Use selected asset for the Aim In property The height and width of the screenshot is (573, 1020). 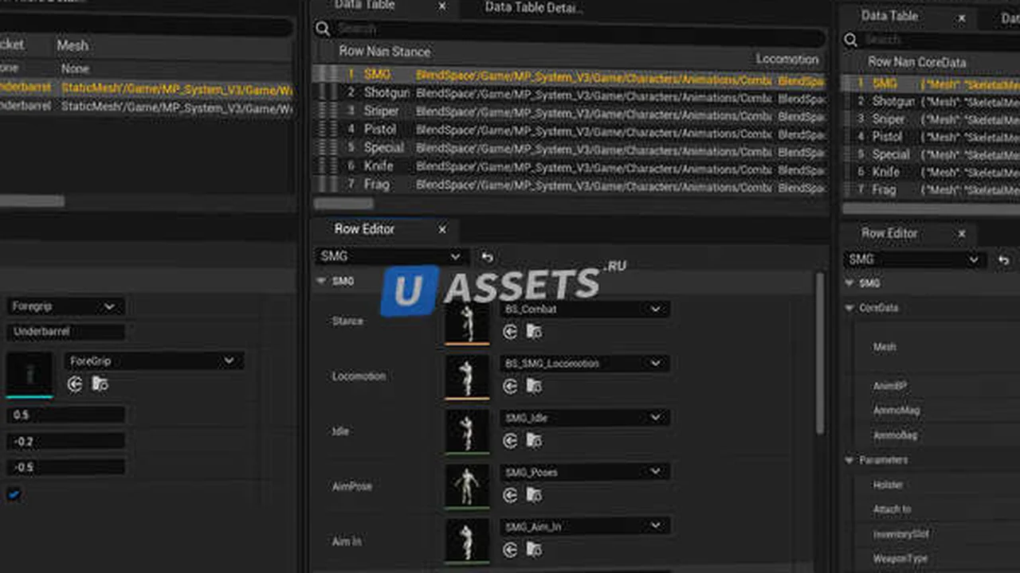(510, 550)
